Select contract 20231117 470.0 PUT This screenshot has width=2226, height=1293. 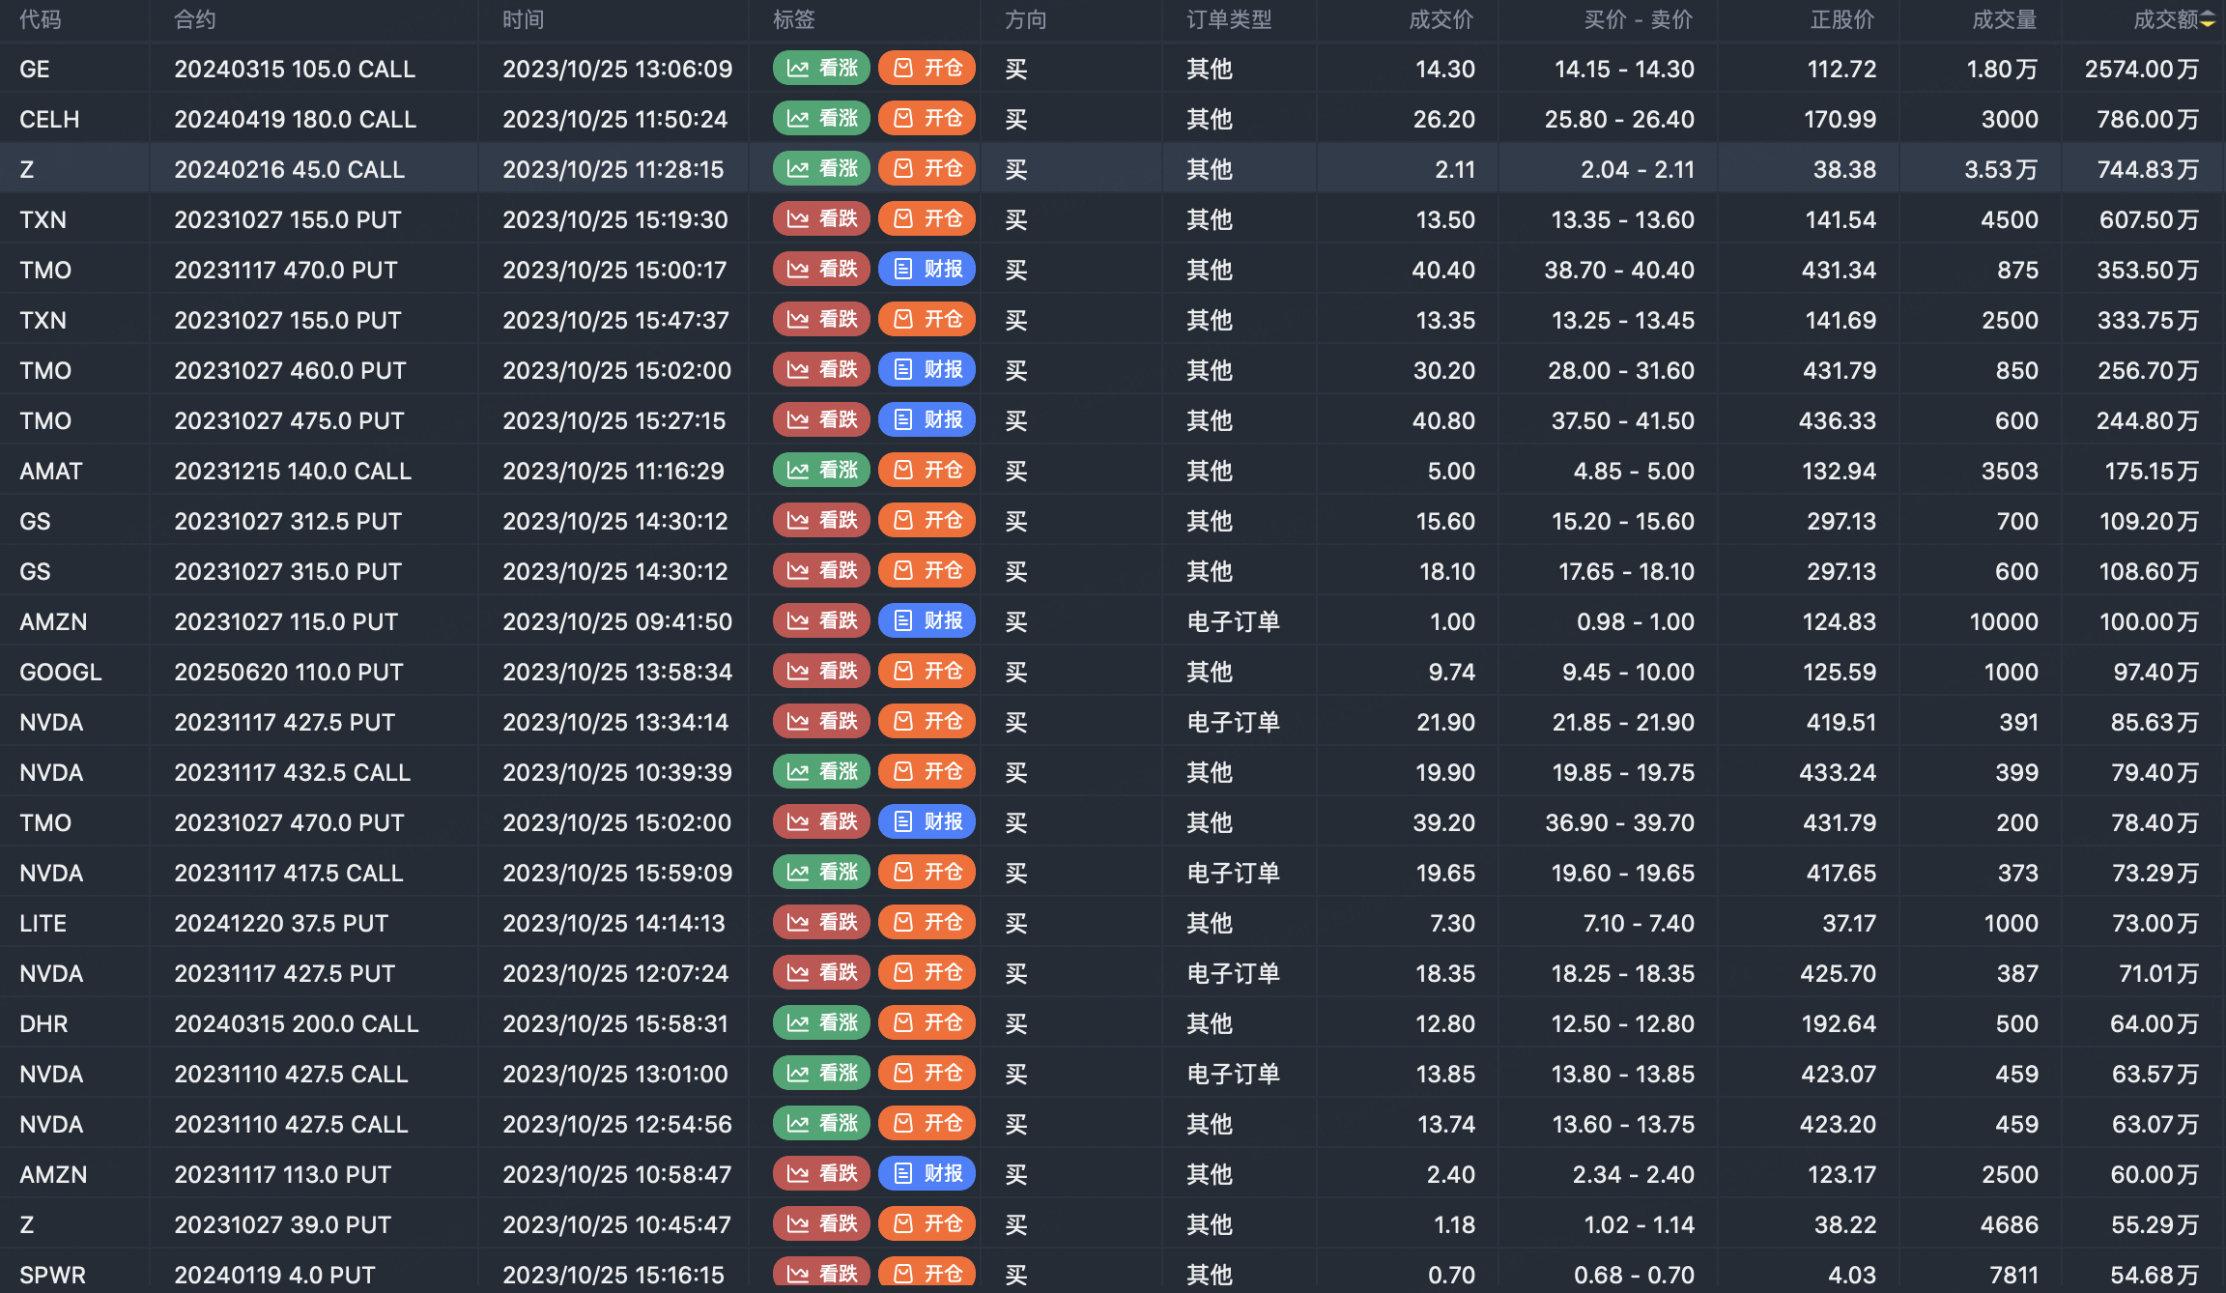pyautogui.click(x=286, y=271)
